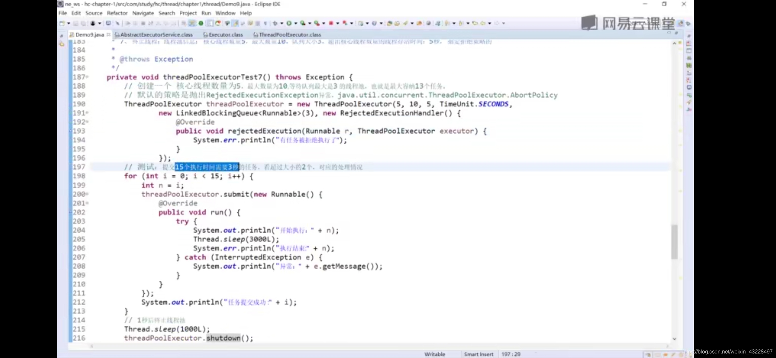Open the Debug configurations dropdown arrow
Screen dimensions: 776x358
point(282,23)
